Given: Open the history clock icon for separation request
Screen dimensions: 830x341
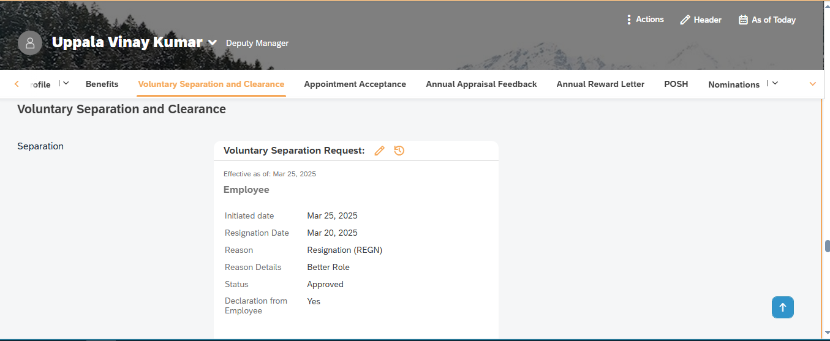Looking at the screenshot, I should 399,151.
